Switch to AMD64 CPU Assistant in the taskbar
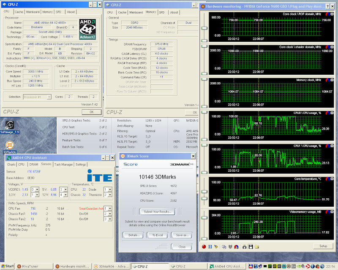 point(227,266)
